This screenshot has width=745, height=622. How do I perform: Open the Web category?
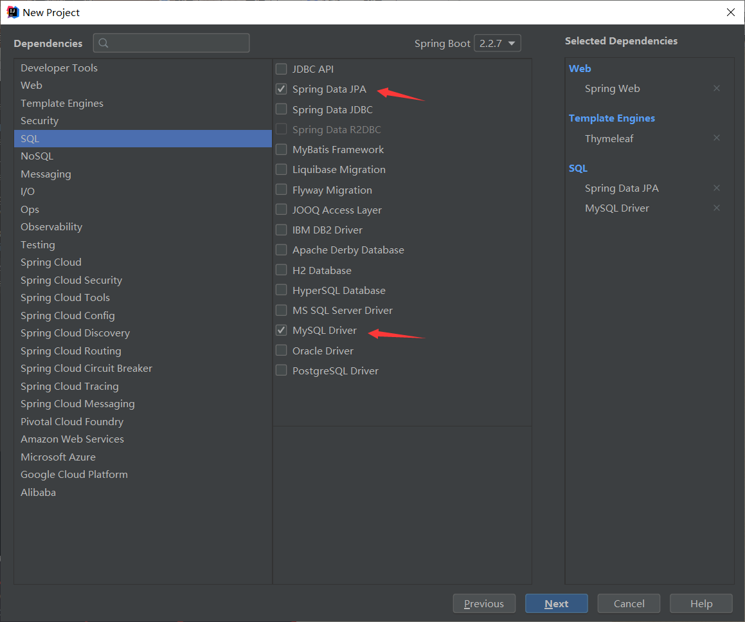pyautogui.click(x=143, y=86)
